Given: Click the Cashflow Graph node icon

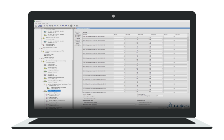Looking at the screenshot, I should pos(46,98).
